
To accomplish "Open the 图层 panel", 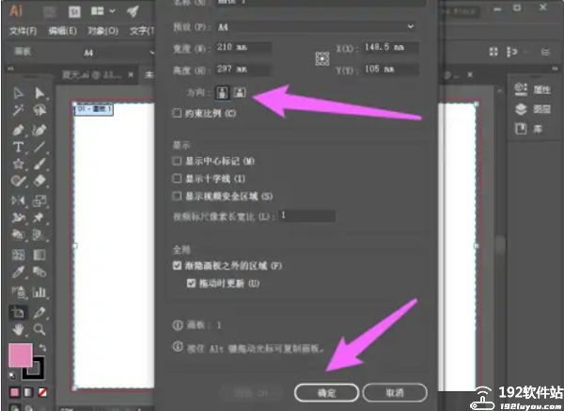I will [532, 109].
